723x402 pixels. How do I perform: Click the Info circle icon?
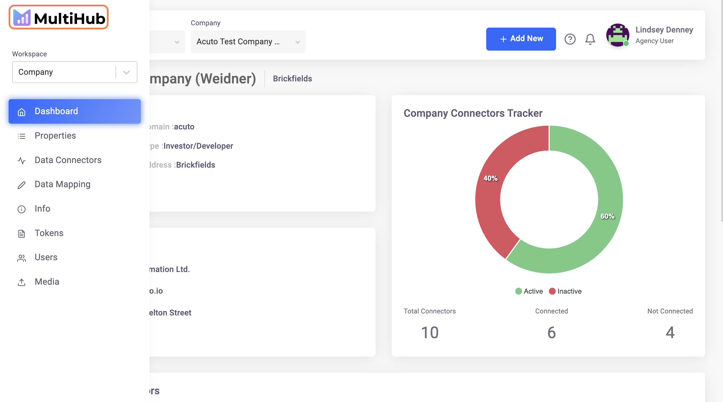coord(22,209)
